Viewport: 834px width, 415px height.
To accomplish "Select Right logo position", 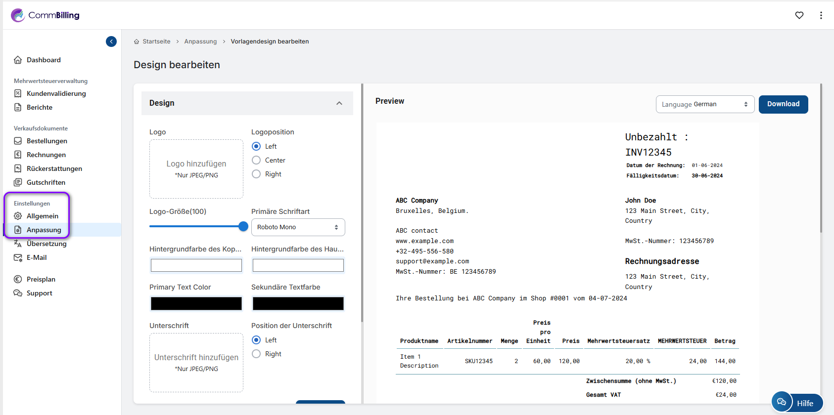I will pyautogui.click(x=256, y=174).
